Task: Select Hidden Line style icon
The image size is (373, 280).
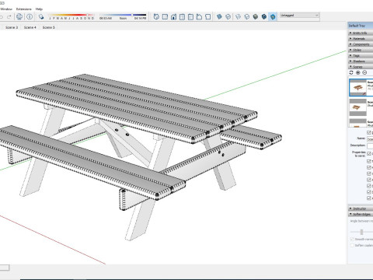Action: pyautogui.click(x=247, y=17)
